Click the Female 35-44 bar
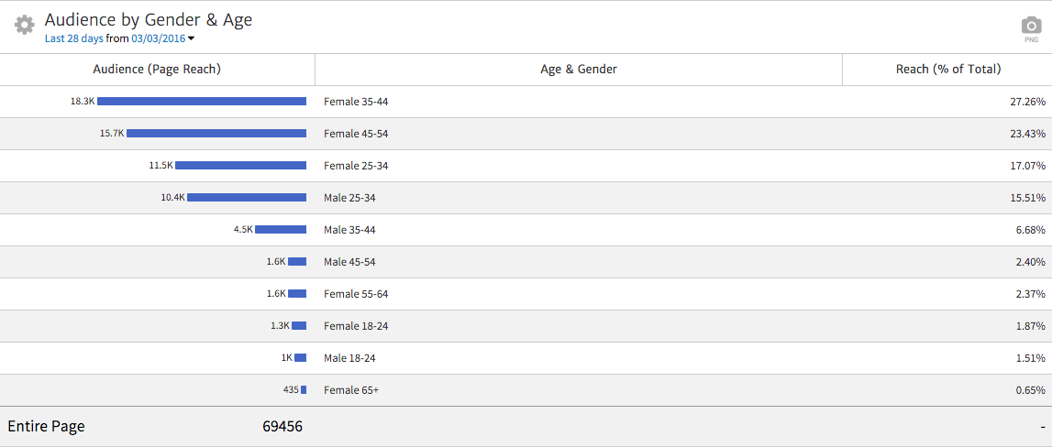The height and width of the screenshot is (447, 1052). point(201,102)
